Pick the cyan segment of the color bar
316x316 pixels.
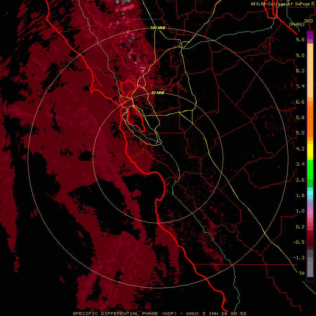(x=310, y=193)
